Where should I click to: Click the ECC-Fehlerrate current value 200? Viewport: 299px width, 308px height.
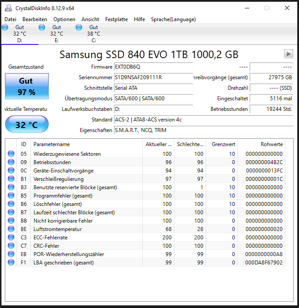tap(167, 238)
